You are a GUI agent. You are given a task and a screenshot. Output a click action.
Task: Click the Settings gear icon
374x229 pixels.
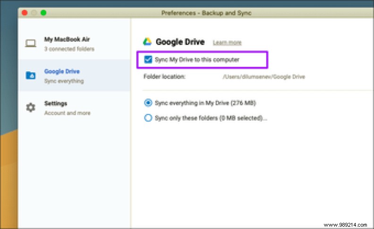click(x=31, y=108)
